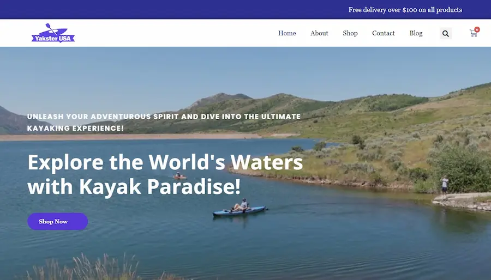Click the Yakster USA kayak logo
This screenshot has height=280, width=491.
(x=53, y=33)
